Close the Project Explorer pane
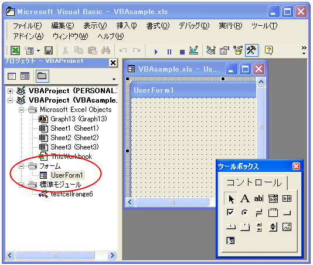 [113, 63]
